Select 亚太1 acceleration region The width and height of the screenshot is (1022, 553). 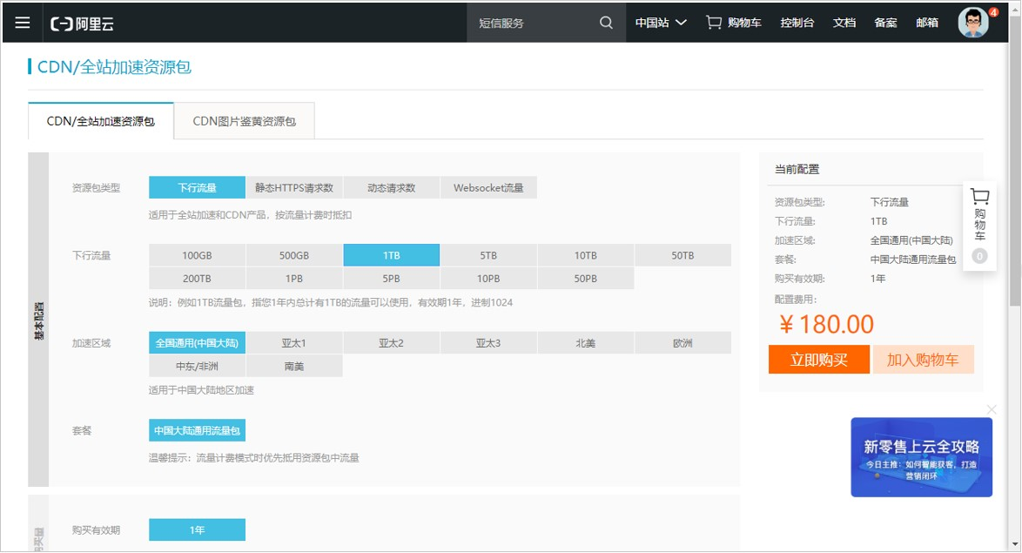point(294,343)
